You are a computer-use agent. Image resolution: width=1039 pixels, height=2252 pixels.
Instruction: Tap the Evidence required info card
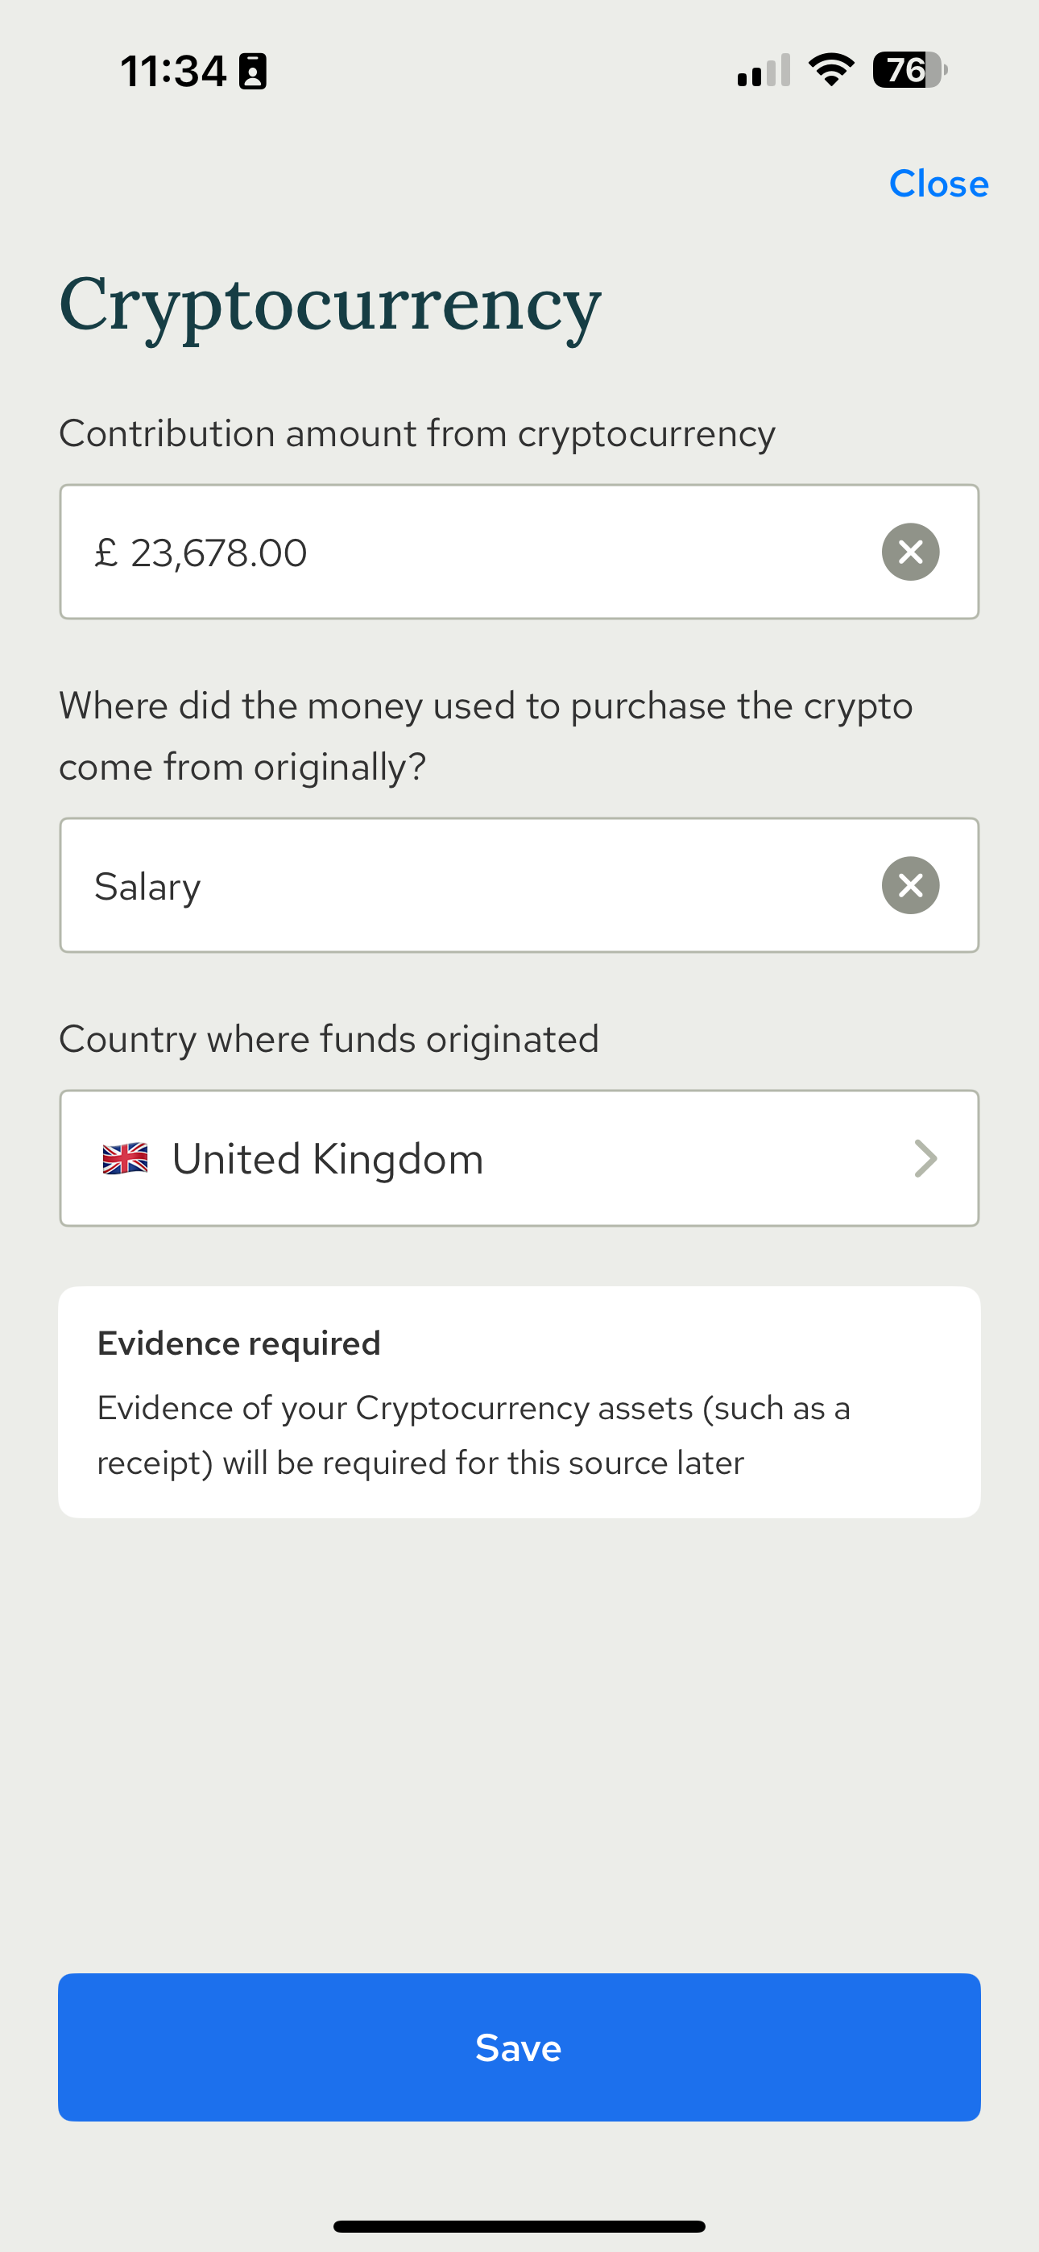[519, 1402]
